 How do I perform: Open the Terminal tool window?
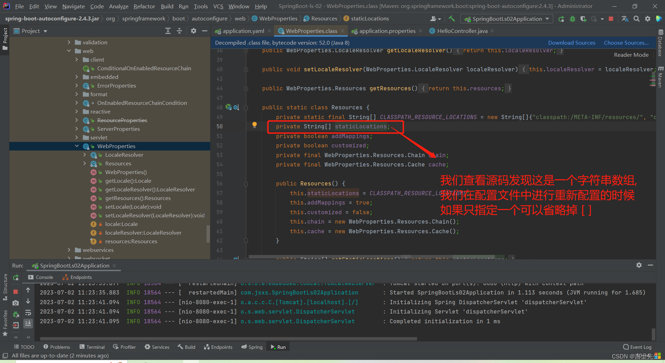[92, 347]
